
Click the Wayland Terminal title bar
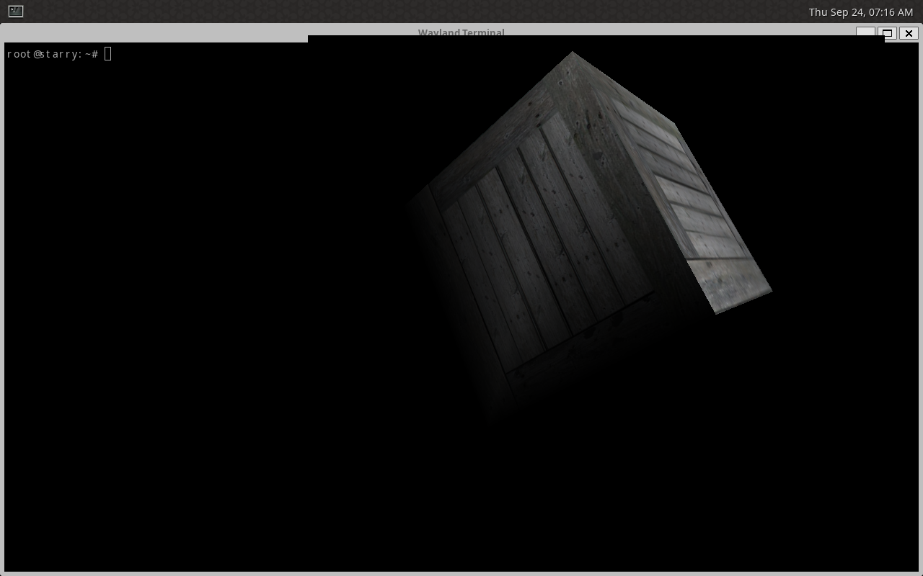pyautogui.click(x=461, y=32)
